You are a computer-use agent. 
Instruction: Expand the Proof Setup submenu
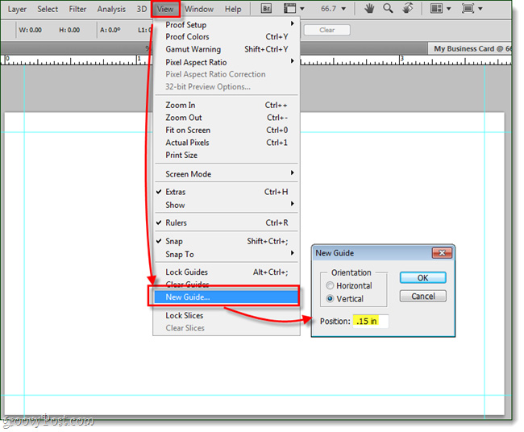click(227, 24)
